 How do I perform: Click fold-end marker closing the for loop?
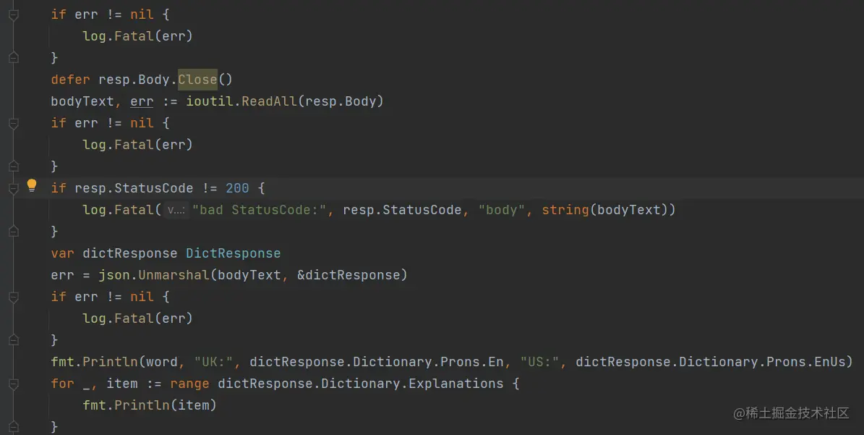click(14, 426)
